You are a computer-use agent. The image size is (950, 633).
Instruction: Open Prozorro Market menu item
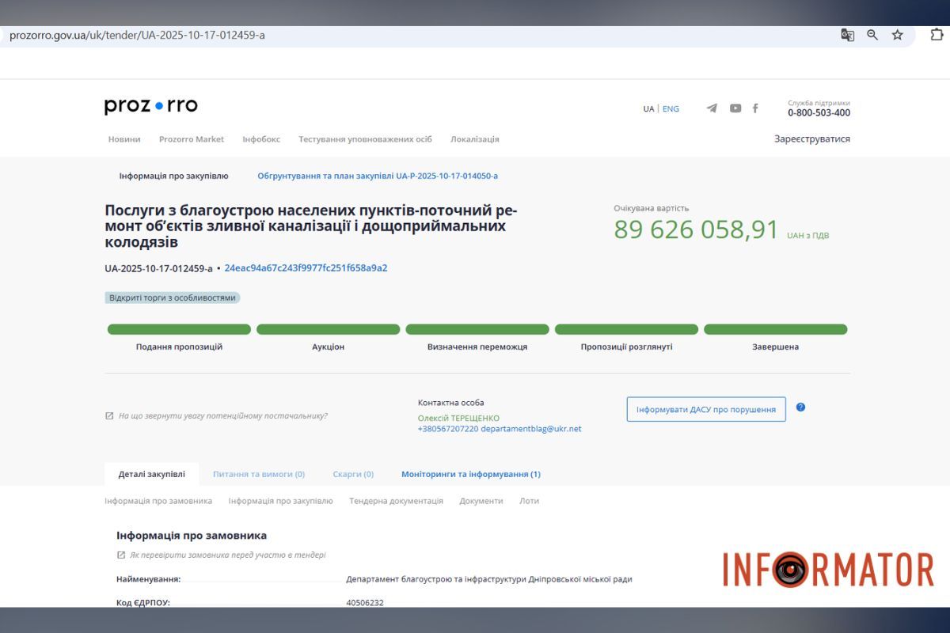192,139
